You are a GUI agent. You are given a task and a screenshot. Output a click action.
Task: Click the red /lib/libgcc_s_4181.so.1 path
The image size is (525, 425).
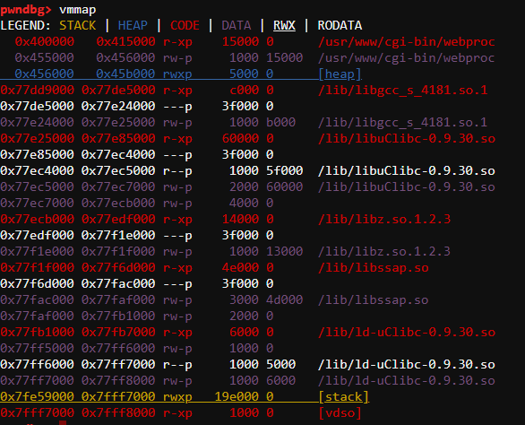[402, 91]
